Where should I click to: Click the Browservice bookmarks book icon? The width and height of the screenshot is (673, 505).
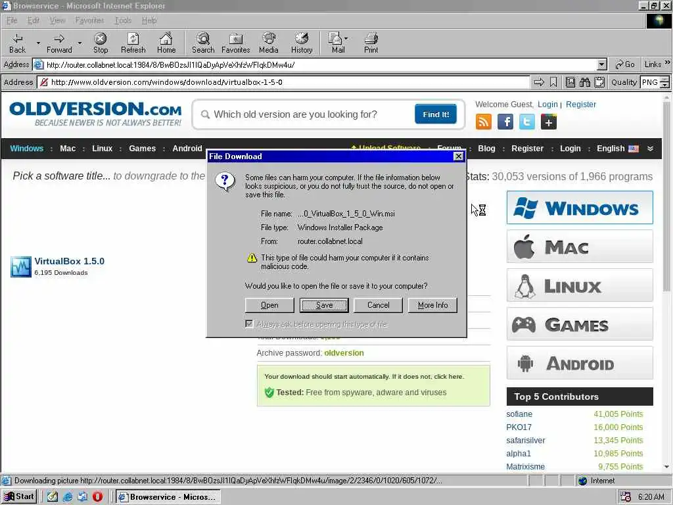(x=570, y=82)
